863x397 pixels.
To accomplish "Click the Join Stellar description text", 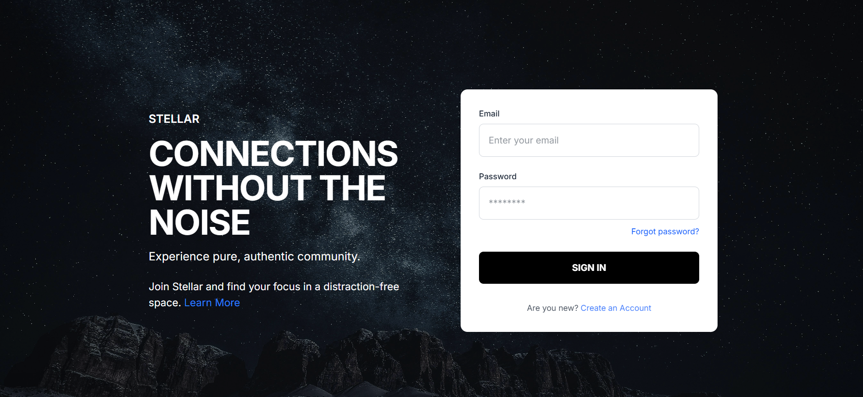I will click(x=273, y=287).
